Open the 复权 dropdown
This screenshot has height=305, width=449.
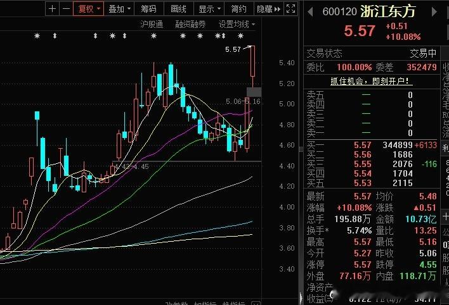89,9
